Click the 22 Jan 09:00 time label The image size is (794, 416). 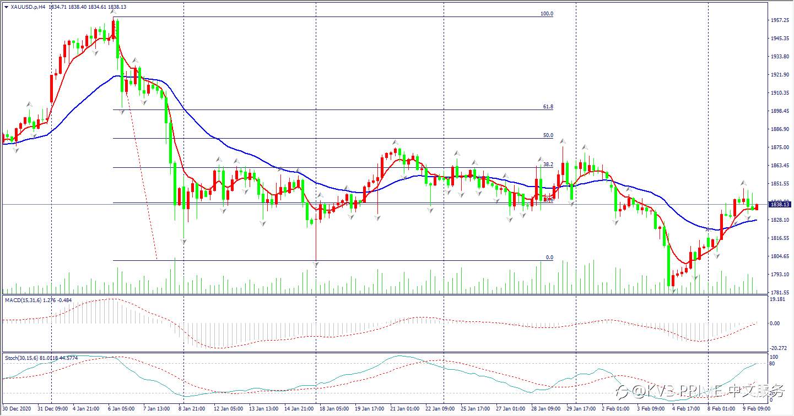tap(440, 409)
